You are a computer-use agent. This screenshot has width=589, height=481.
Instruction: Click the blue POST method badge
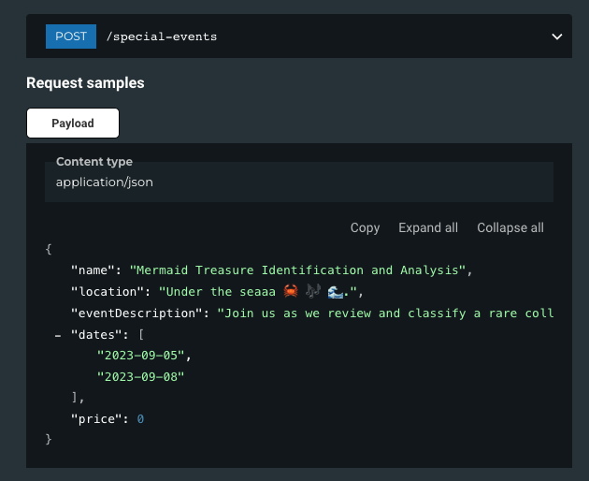71,36
